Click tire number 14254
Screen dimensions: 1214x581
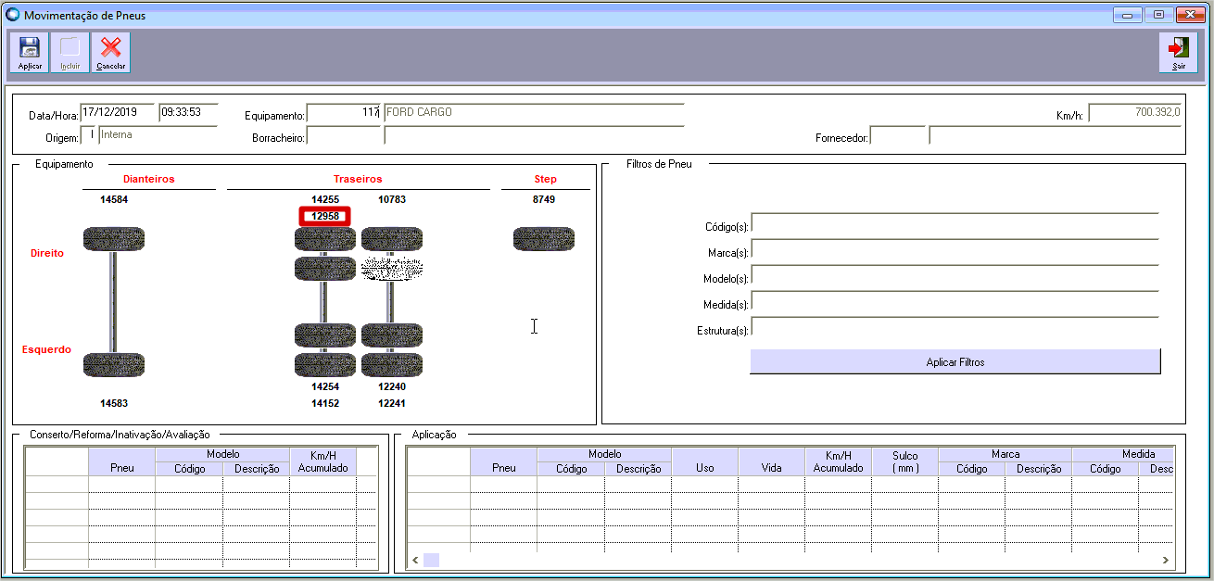[x=325, y=386]
